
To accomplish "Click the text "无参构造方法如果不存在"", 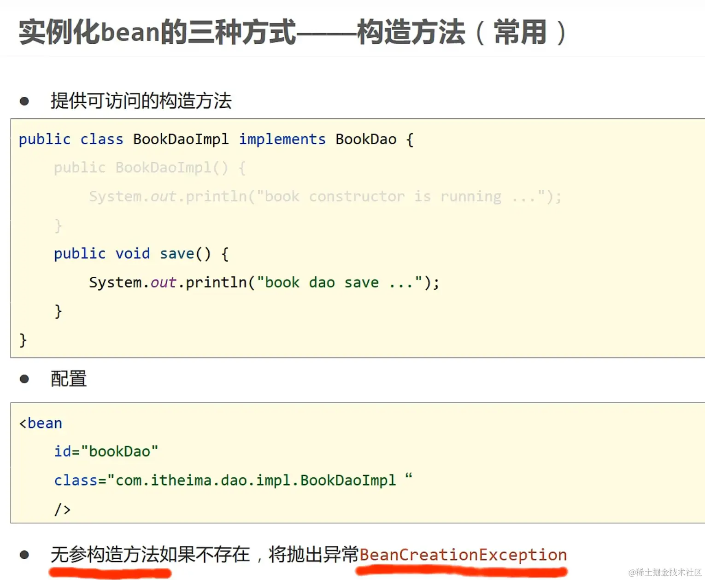I will click(150, 554).
